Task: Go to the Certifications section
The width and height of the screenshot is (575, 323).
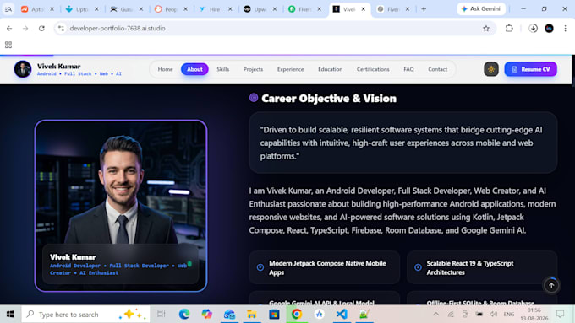Action: point(373,69)
